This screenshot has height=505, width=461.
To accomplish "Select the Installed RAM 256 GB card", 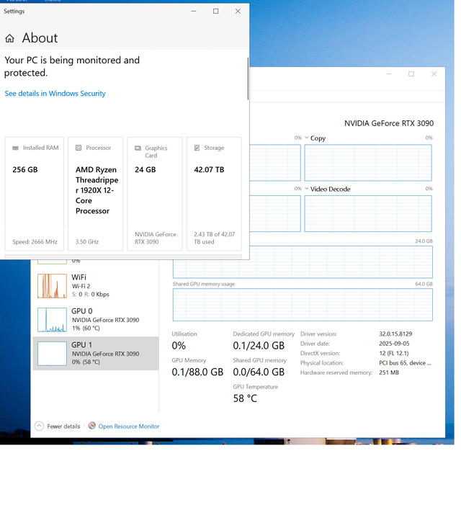I will click(35, 194).
